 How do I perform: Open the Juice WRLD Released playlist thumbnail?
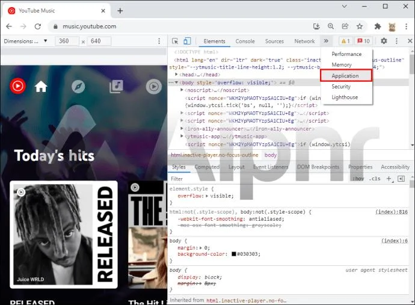[x=64, y=235]
